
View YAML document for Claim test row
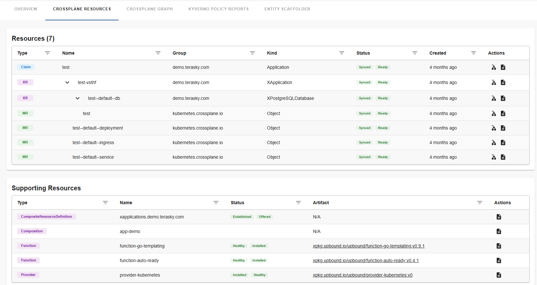[x=503, y=67]
